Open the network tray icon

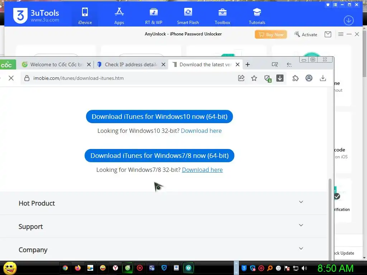[x=296, y=268]
